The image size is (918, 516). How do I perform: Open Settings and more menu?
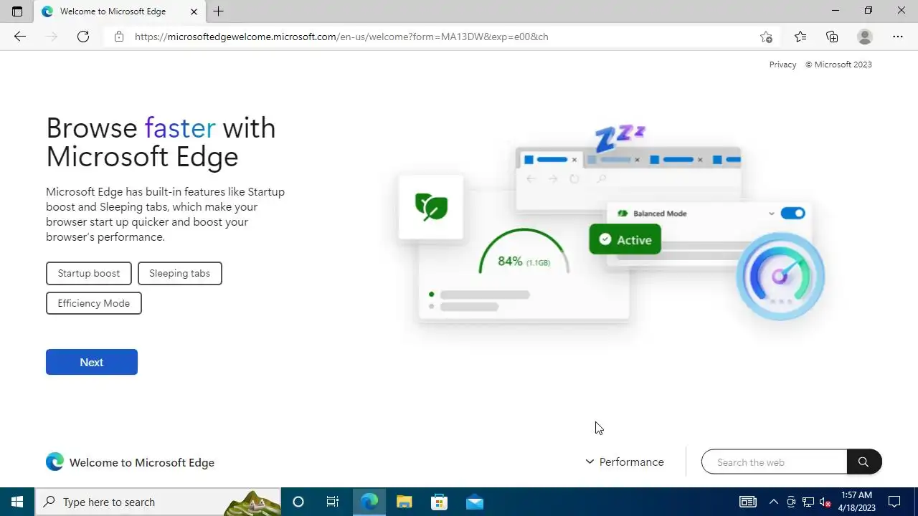pos(898,37)
